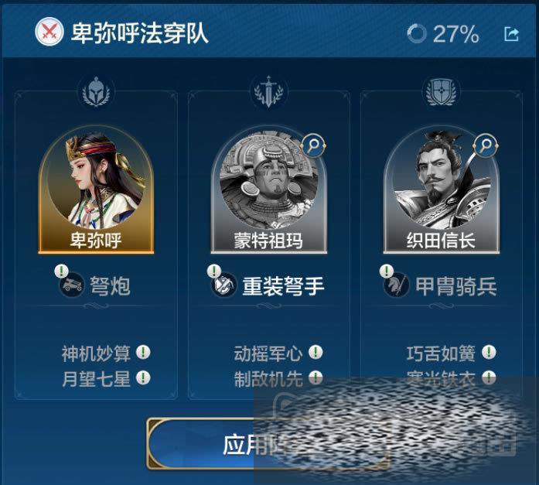Click warning badge beside 动摇军心
Image resolution: width=539 pixels, height=485 pixels.
coord(316,352)
